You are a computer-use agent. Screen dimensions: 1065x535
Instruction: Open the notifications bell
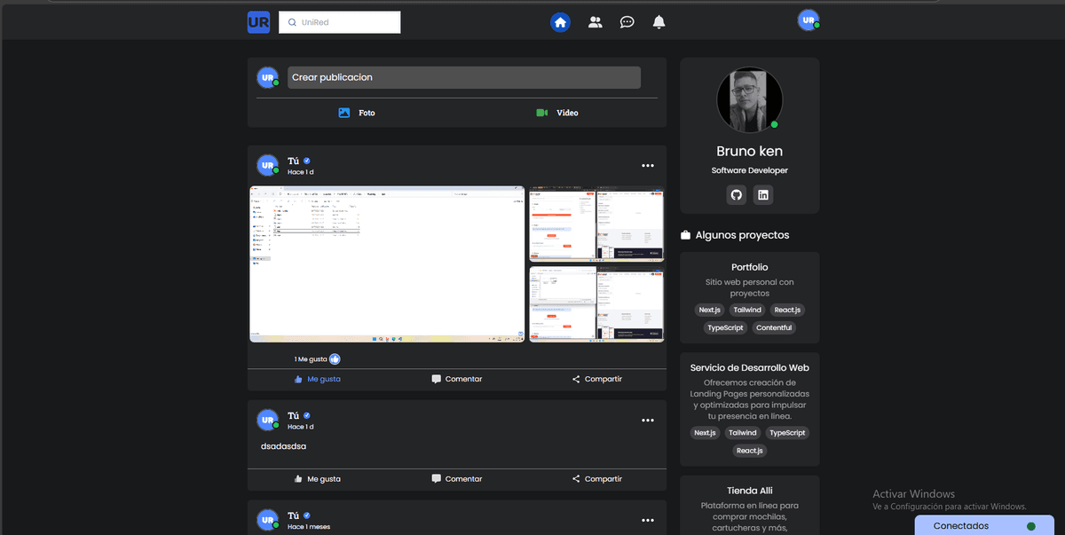click(659, 22)
